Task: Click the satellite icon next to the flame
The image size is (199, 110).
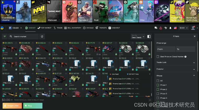Action: click(166, 28)
